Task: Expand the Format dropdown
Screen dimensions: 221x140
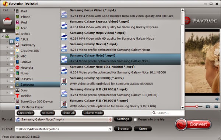Action: click(x=110, y=119)
